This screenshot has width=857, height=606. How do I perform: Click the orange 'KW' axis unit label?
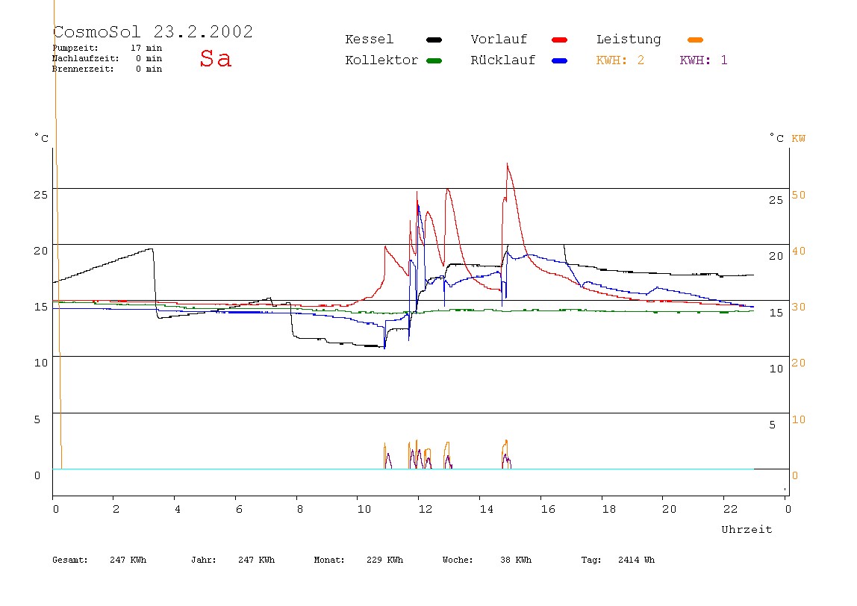[x=799, y=138]
